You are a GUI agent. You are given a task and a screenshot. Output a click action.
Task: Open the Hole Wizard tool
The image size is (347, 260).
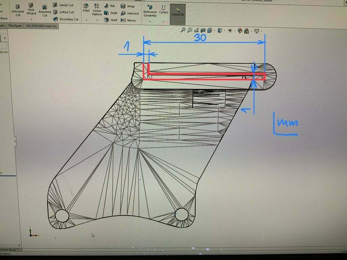(x=31, y=9)
